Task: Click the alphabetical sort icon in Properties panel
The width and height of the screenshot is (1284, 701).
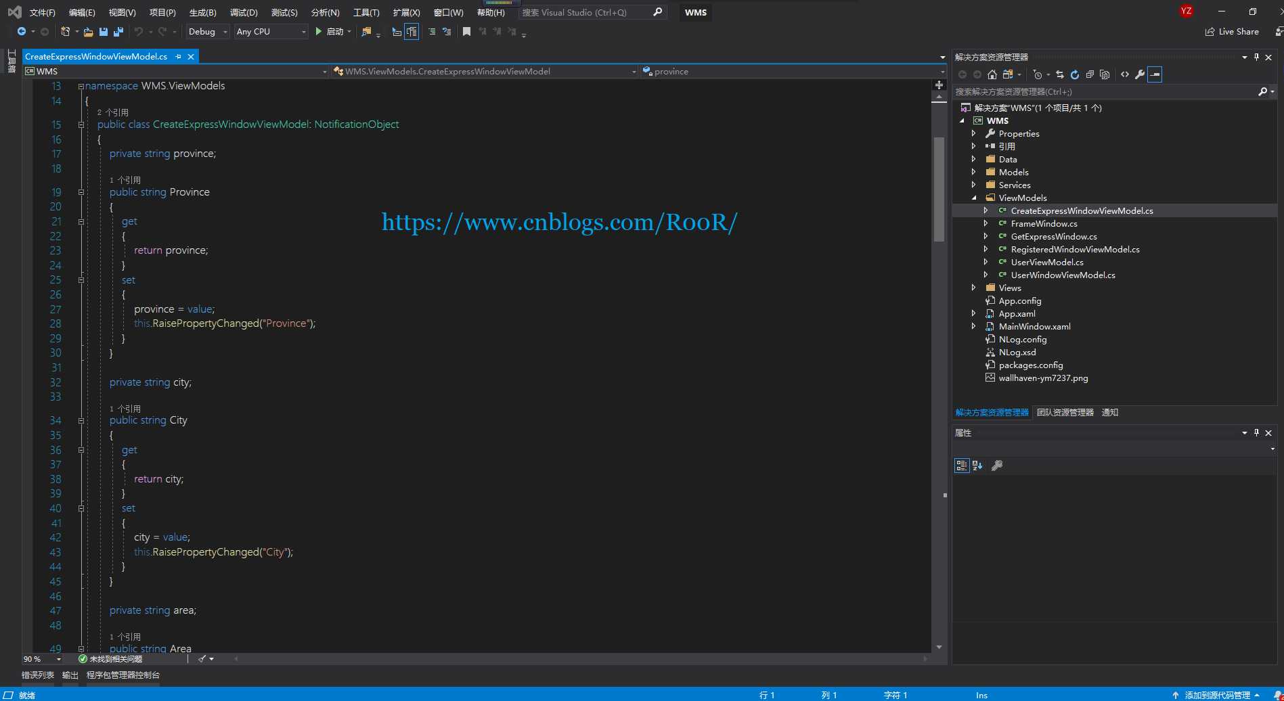Action: pyautogui.click(x=977, y=466)
